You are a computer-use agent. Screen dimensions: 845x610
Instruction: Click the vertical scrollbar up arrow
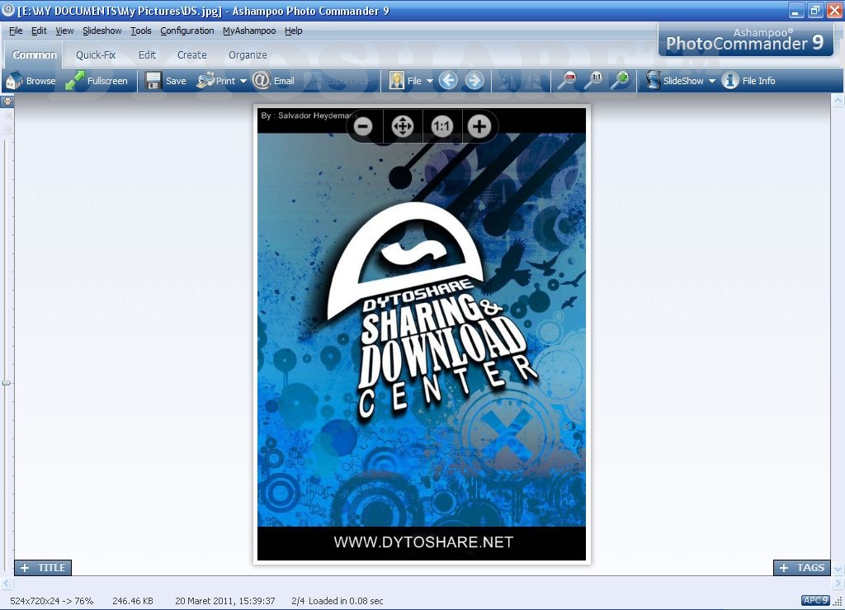[838, 100]
